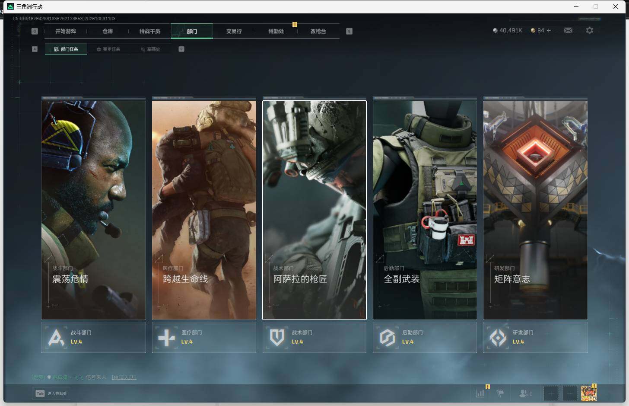Switch to the 特战干员 tab
The image size is (629, 406).
point(150,31)
